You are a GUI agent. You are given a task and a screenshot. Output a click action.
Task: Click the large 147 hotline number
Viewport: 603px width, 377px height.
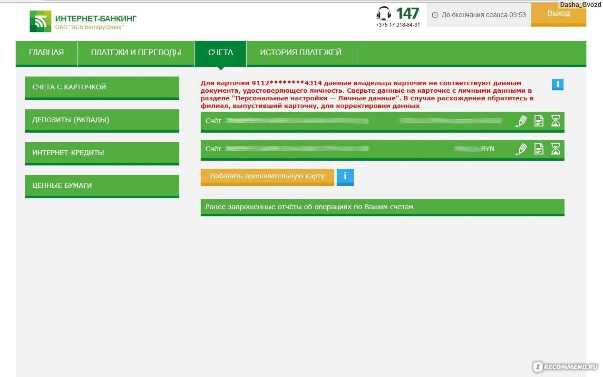[408, 13]
